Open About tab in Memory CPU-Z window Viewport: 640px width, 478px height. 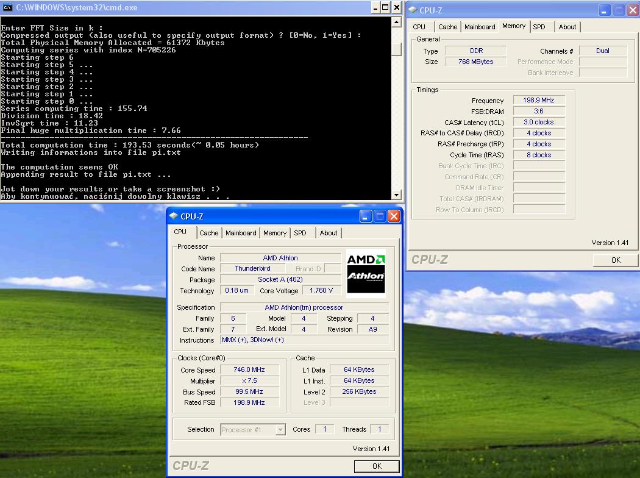567,27
